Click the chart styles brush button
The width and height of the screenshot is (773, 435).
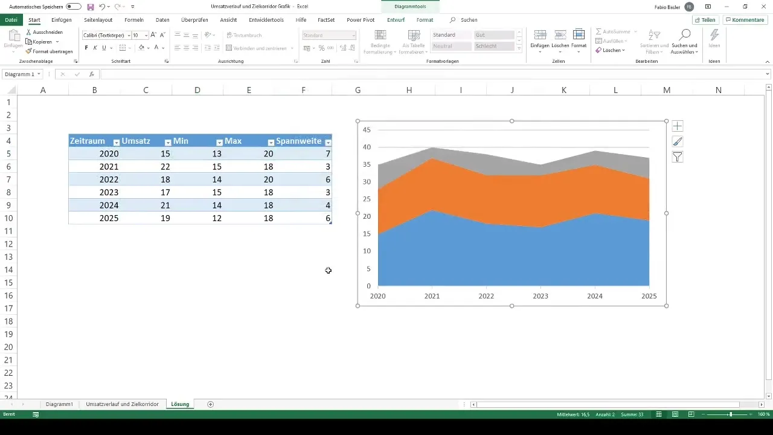(x=678, y=141)
